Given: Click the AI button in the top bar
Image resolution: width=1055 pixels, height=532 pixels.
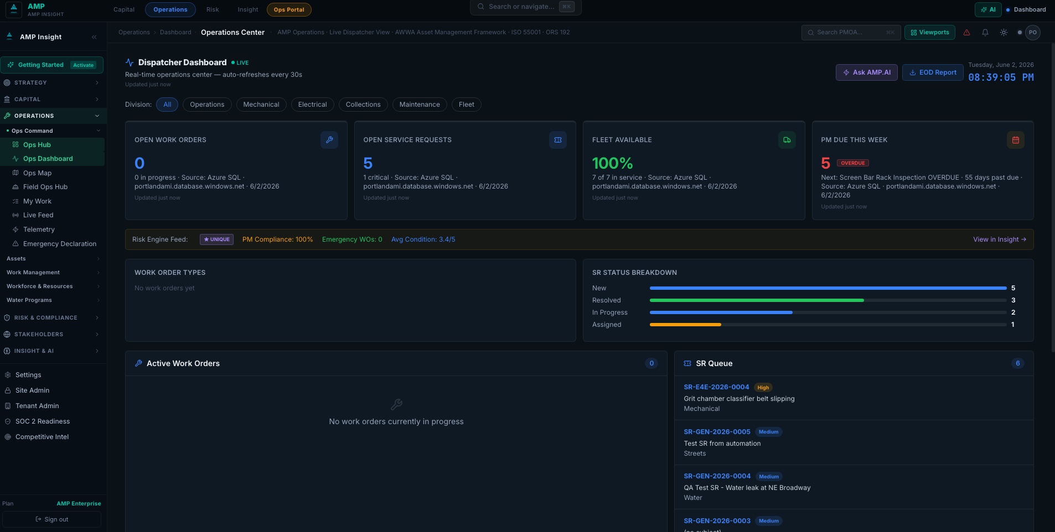Looking at the screenshot, I should coord(988,9).
